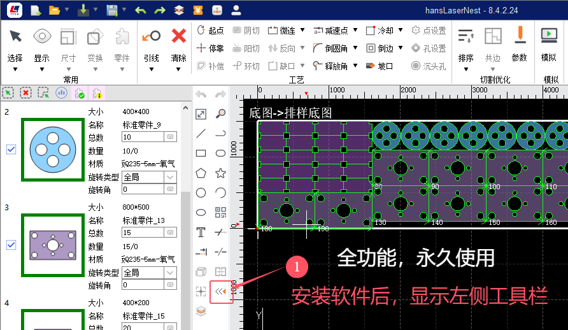Viewport: 568px width, 330px height.
Task: Select the ellipse drawing tool
Action: 201,213
